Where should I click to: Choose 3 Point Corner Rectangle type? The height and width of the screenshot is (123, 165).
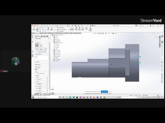pyautogui.click(x=37, y=49)
